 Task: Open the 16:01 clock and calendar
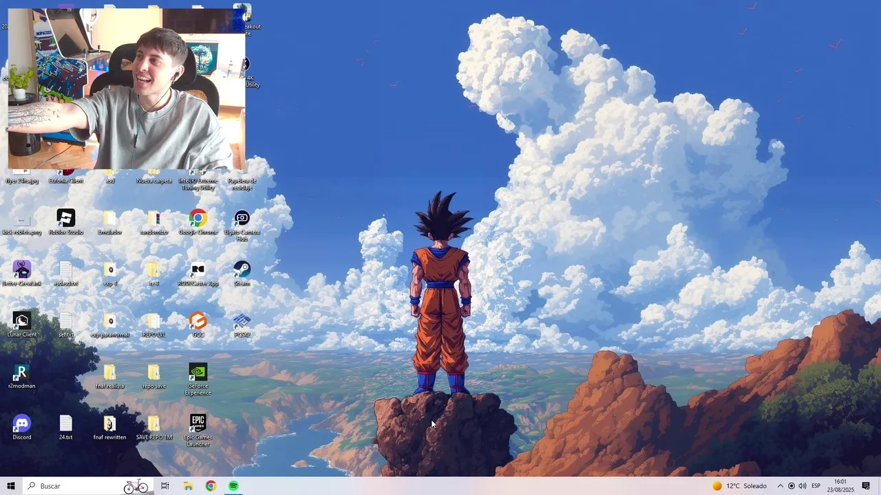[x=840, y=486]
